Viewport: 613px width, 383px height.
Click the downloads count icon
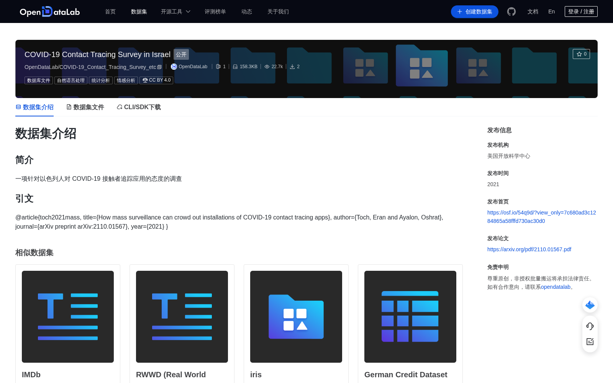pyautogui.click(x=292, y=67)
